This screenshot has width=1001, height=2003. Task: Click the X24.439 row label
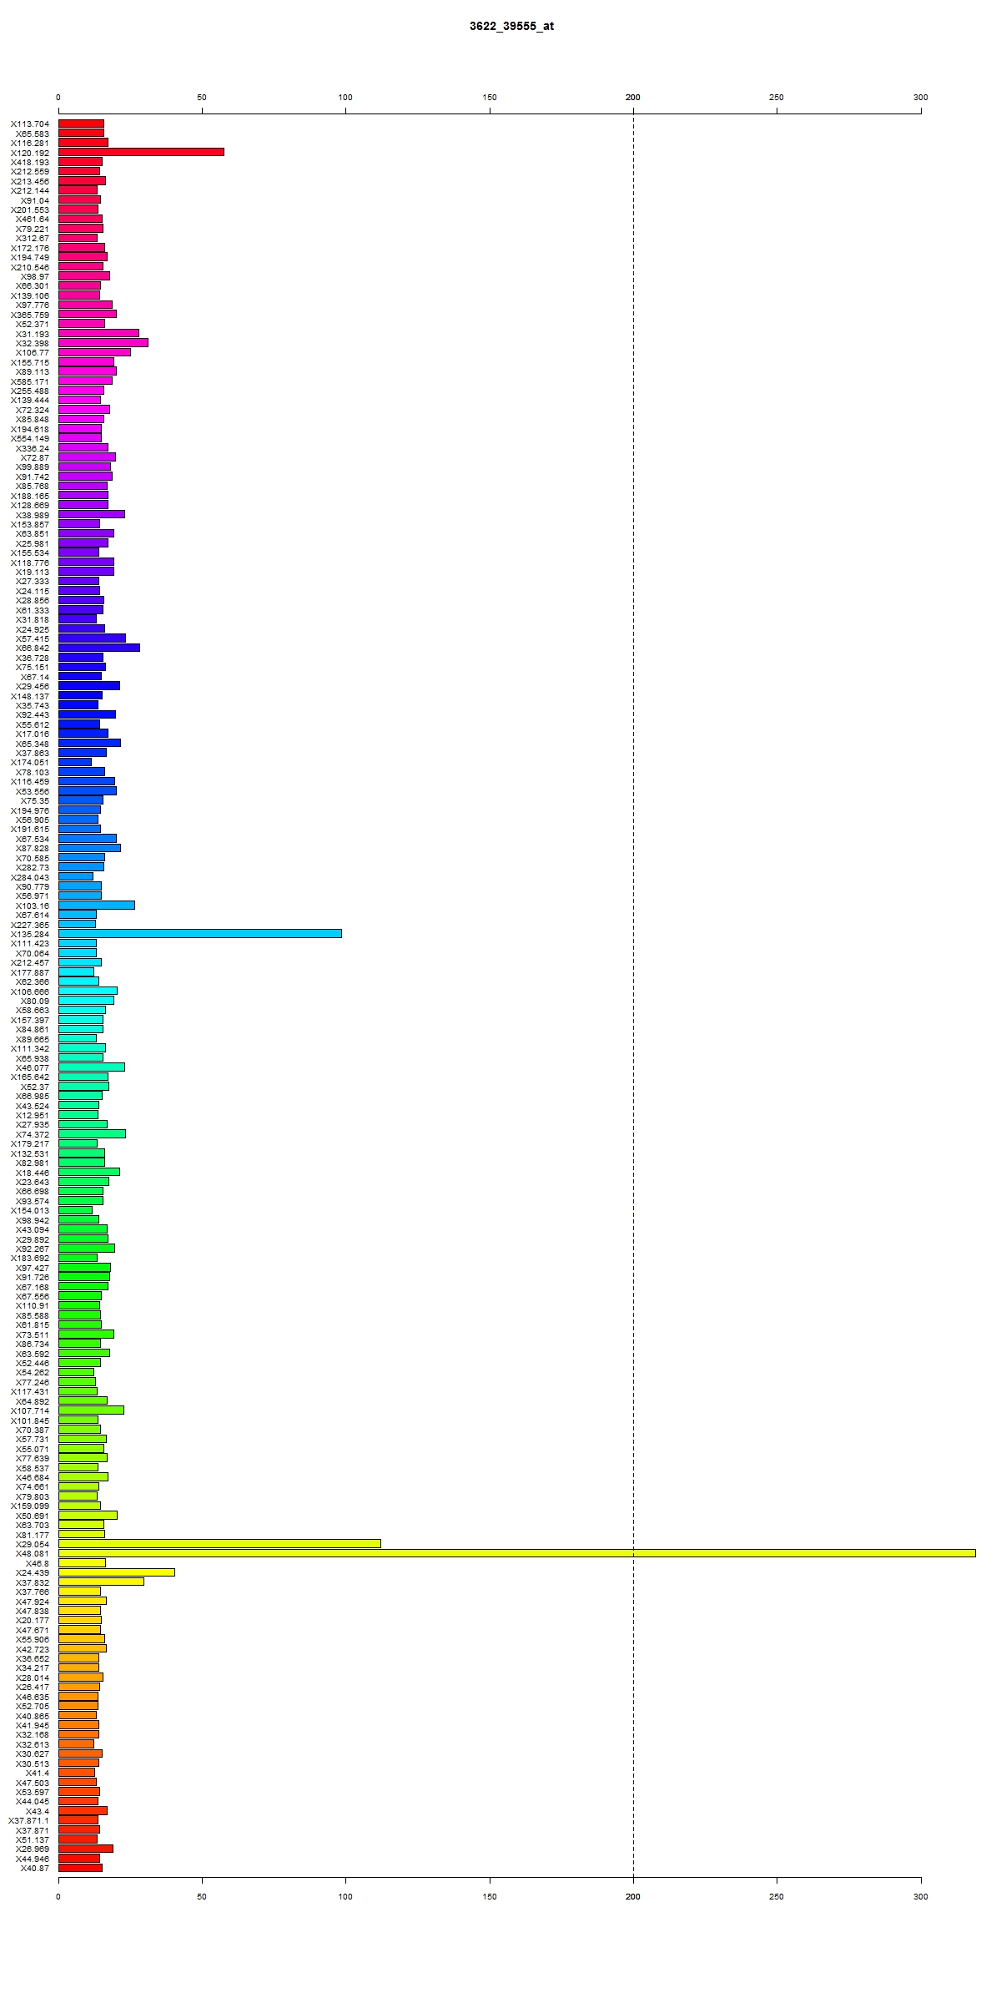33,1572
